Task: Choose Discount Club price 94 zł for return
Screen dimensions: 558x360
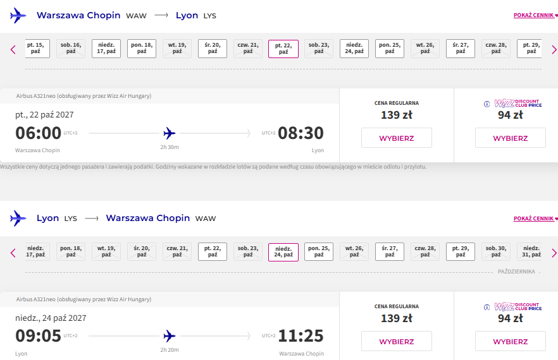Action: tap(511, 341)
